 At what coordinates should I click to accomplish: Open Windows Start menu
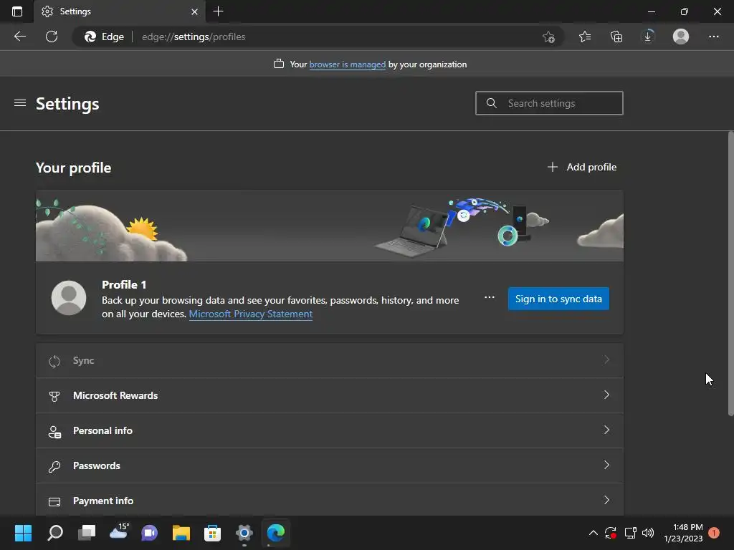pos(23,533)
